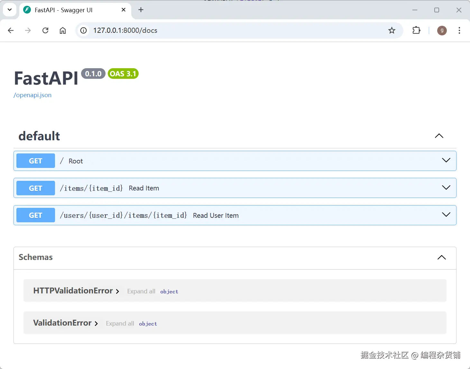Open the tab search dropdown arrow
This screenshot has width=470, height=369.
[10, 10]
